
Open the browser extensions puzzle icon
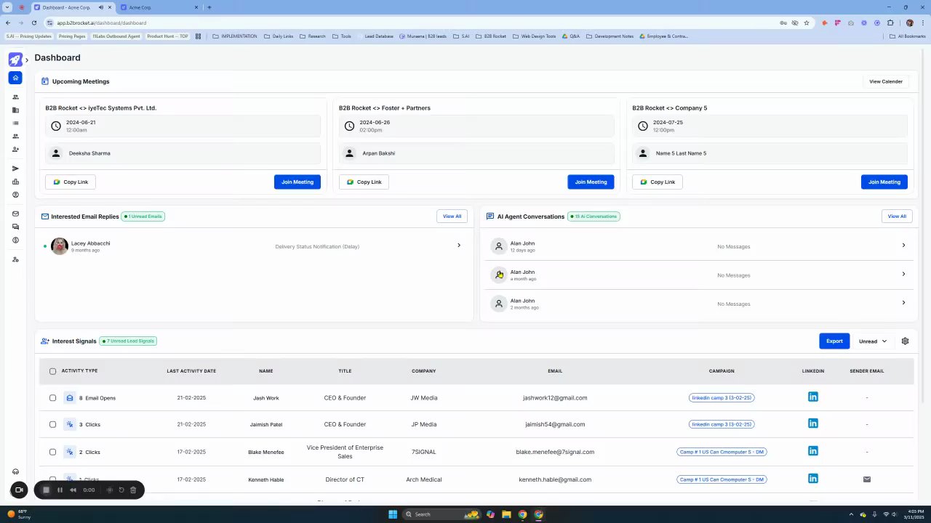point(890,23)
